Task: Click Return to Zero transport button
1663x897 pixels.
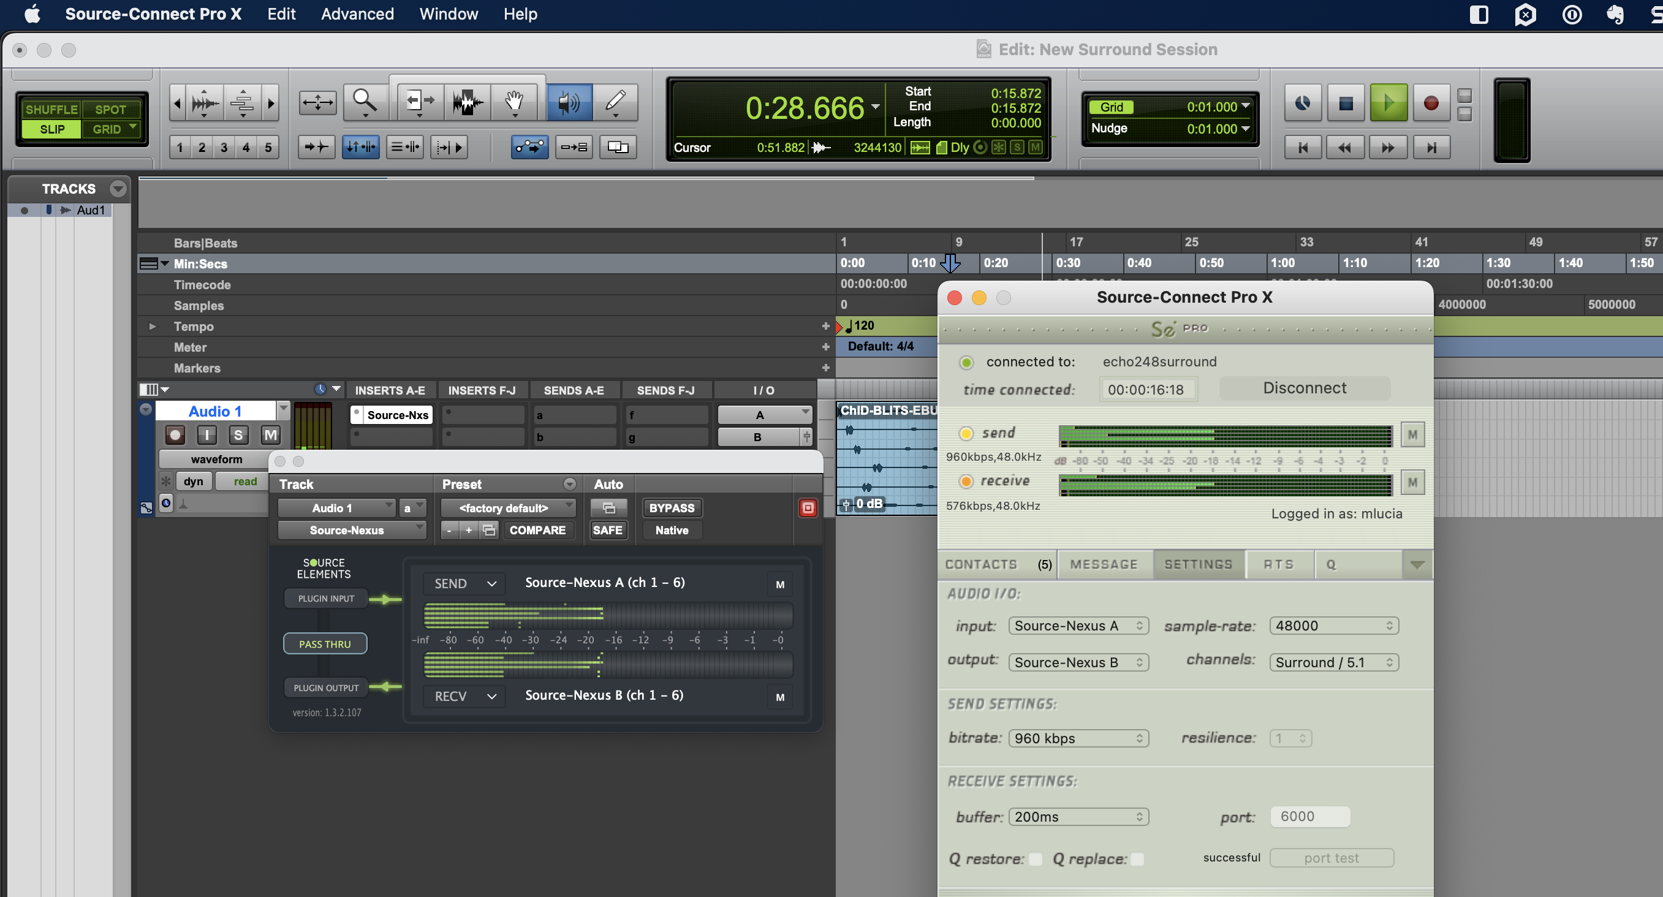Action: 1303,147
